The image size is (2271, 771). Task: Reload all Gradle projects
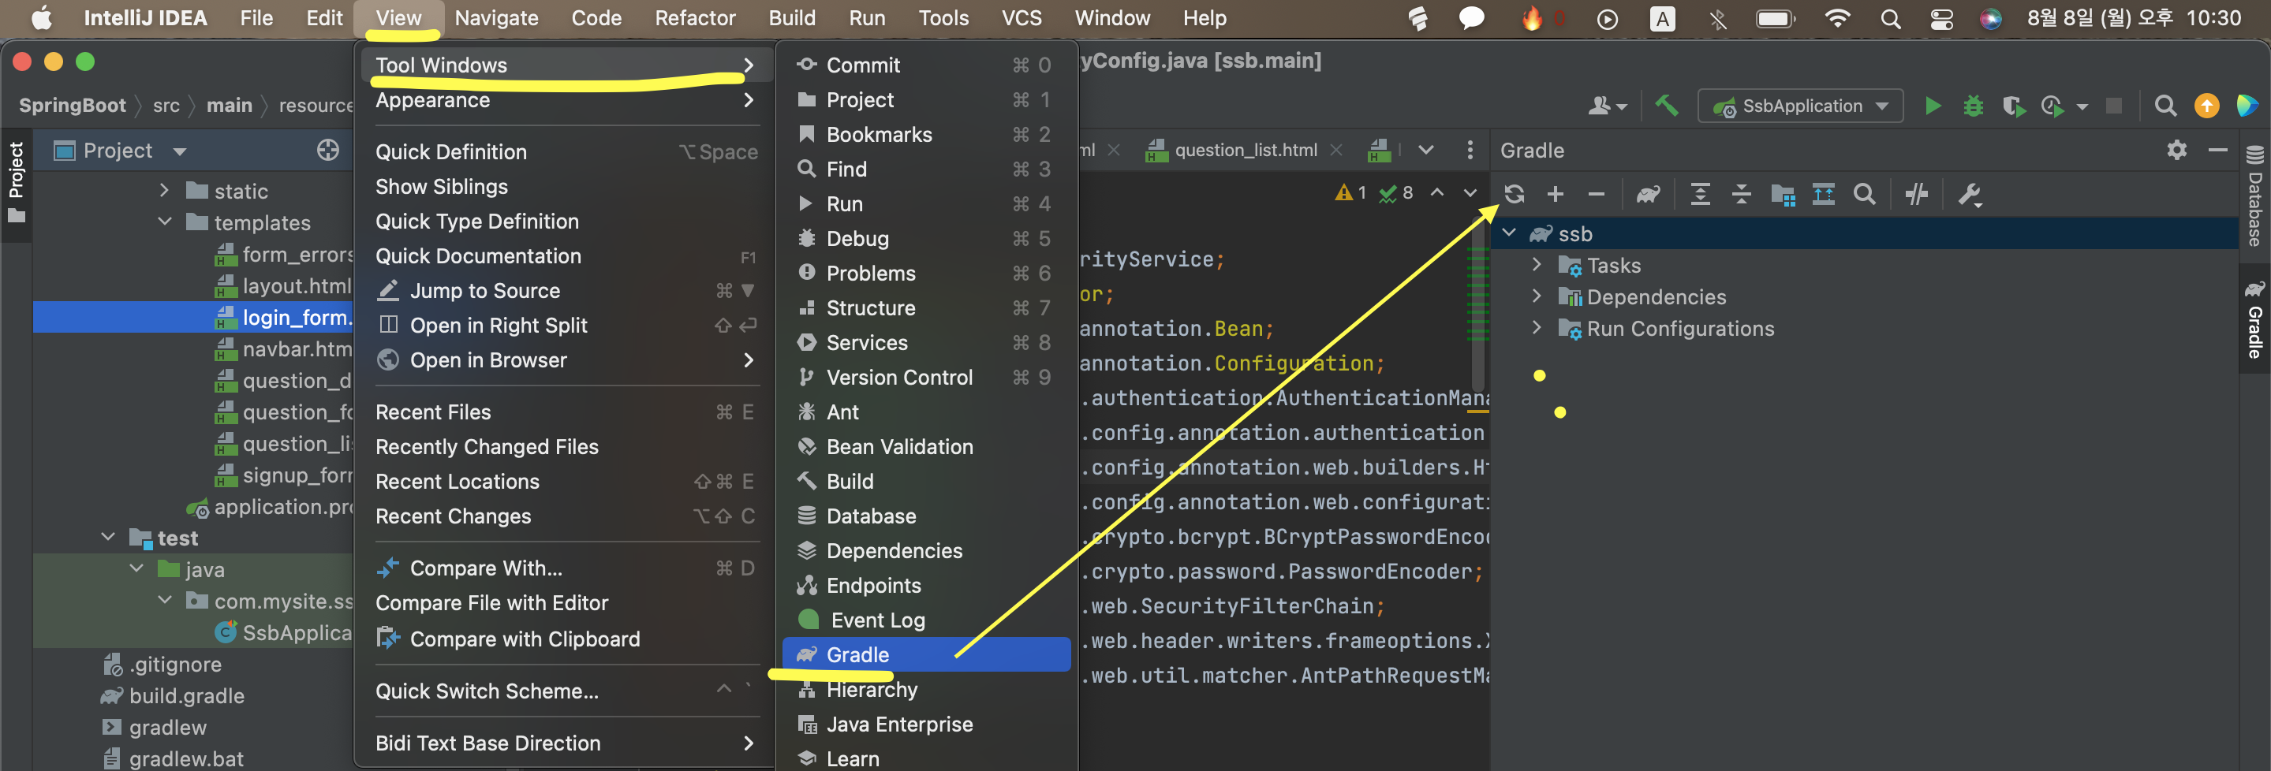tap(1515, 194)
